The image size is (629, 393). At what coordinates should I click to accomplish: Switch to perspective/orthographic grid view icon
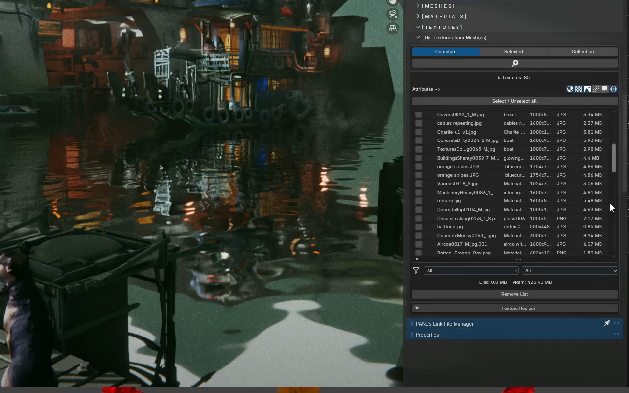click(x=393, y=28)
